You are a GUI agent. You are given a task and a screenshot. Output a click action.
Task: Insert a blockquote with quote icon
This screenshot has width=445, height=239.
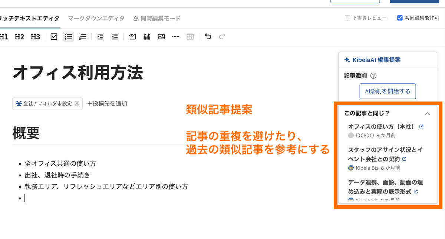point(147,37)
